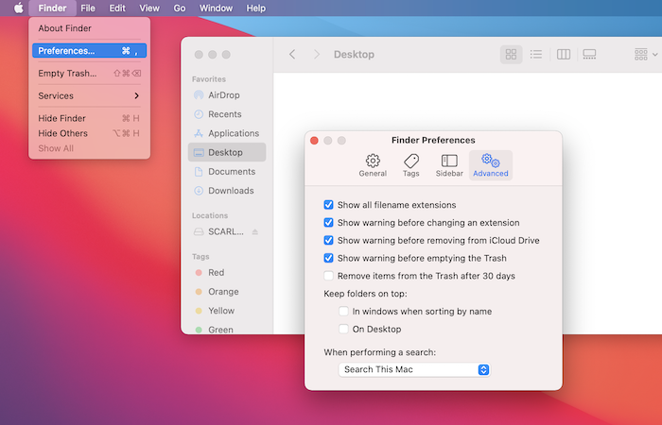The width and height of the screenshot is (662, 425).
Task: Select the Orange tag in sidebar
Action: point(227,292)
